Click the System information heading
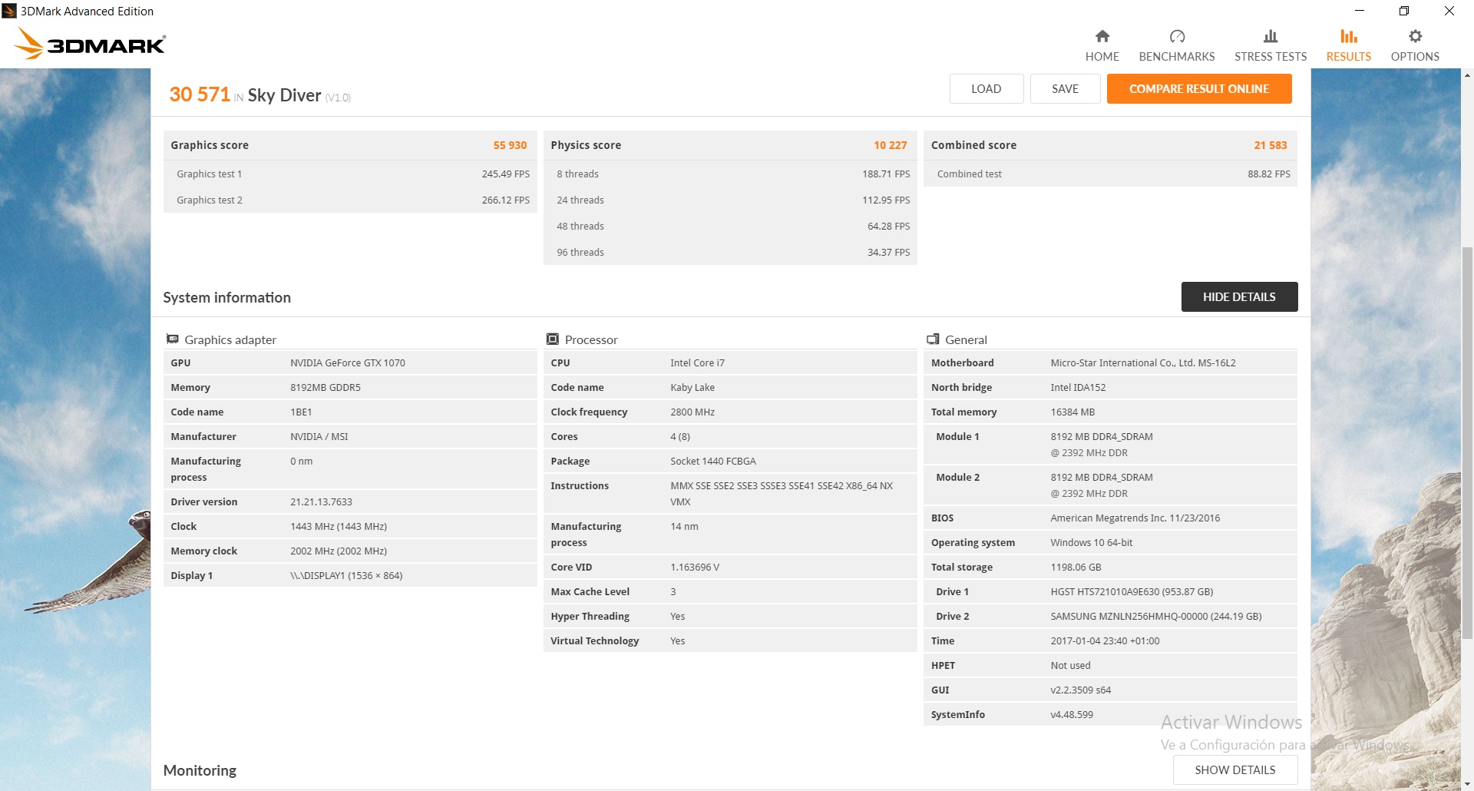1474x791 pixels. [226, 297]
